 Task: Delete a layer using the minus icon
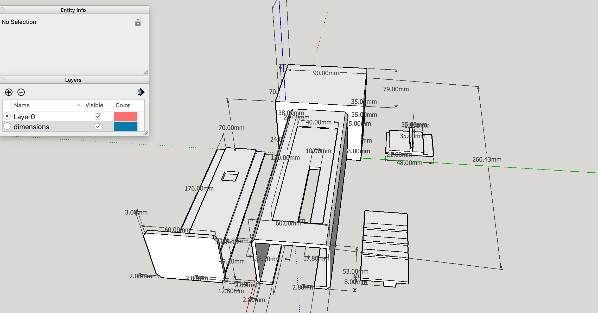pos(21,92)
